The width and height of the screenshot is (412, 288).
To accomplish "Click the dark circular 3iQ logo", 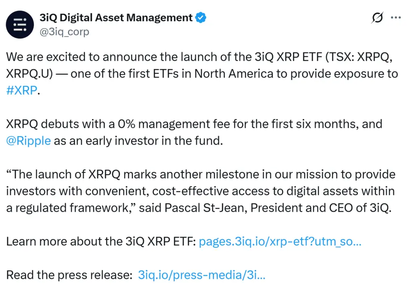I will pyautogui.click(x=20, y=24).
